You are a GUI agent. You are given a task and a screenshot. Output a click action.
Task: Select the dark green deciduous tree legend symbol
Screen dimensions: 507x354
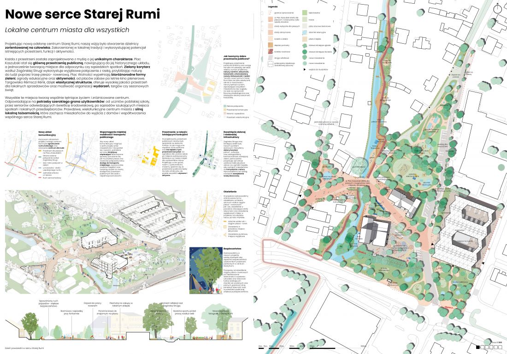tap(305, 51)
